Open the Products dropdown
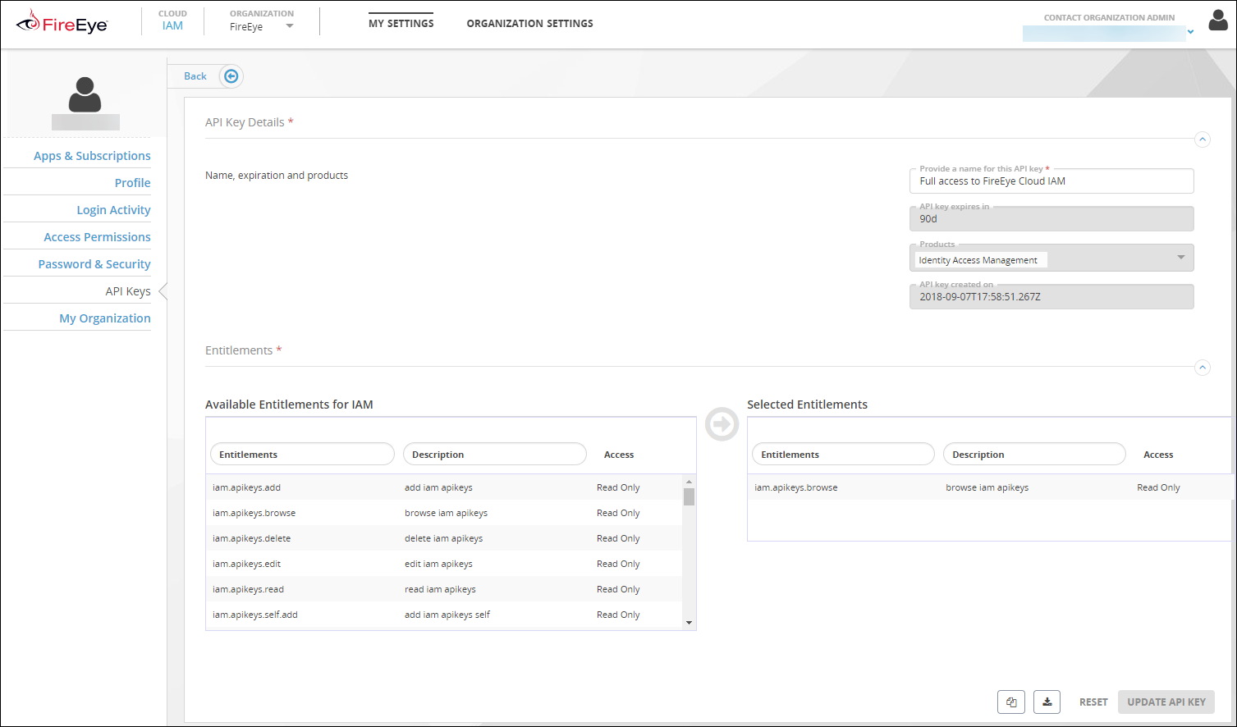This screenshot has width=1237, height=727. tap(1181, 258)
